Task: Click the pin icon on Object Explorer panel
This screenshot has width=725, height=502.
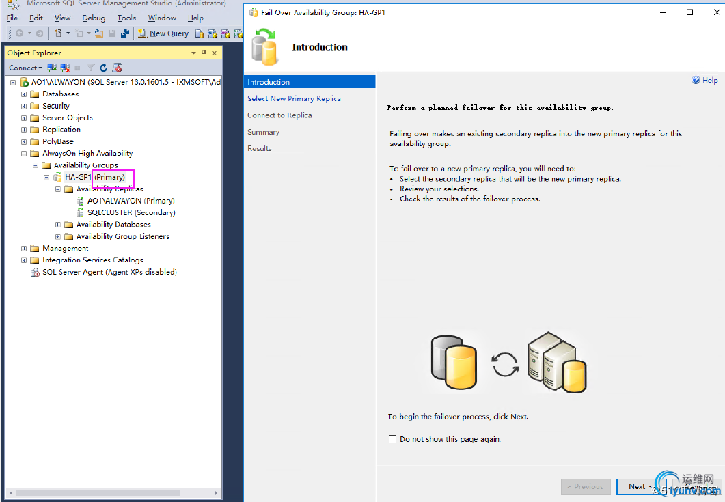Action: click(x=204, y=53)
